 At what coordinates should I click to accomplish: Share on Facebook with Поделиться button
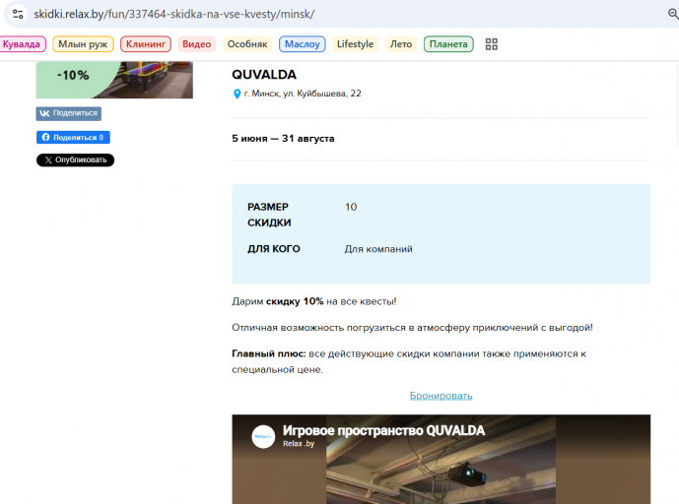[73, 137]
